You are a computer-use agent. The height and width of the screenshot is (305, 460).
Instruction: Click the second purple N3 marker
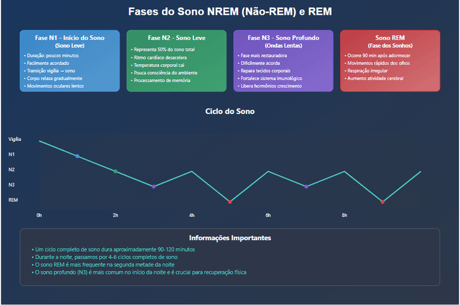(306, 186)
